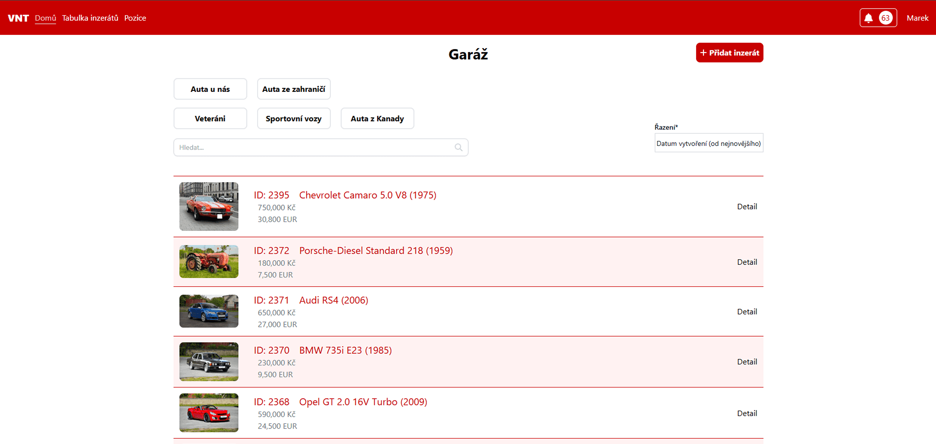Open the Marek user menu

click(917, 18)
